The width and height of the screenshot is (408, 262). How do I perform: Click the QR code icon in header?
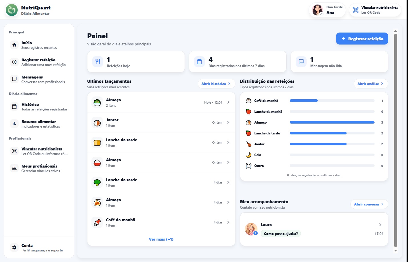click(x=355, y=10)
